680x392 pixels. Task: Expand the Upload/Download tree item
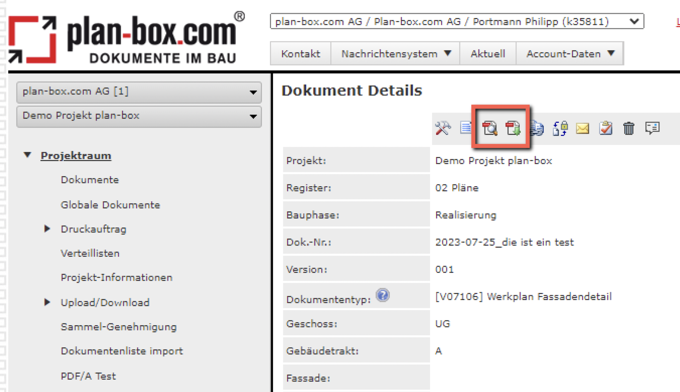click(47, 302)
